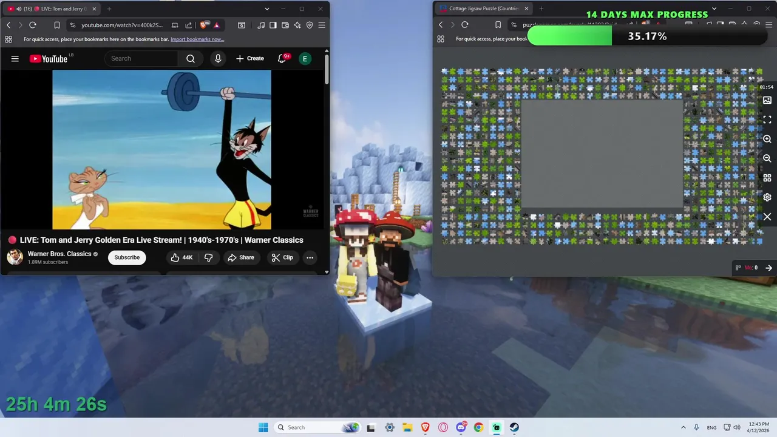Open YouTube notifications bell
Screen dimensions: 777x437
coord(282,58)
